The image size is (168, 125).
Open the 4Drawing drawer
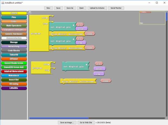pos(14,84)
